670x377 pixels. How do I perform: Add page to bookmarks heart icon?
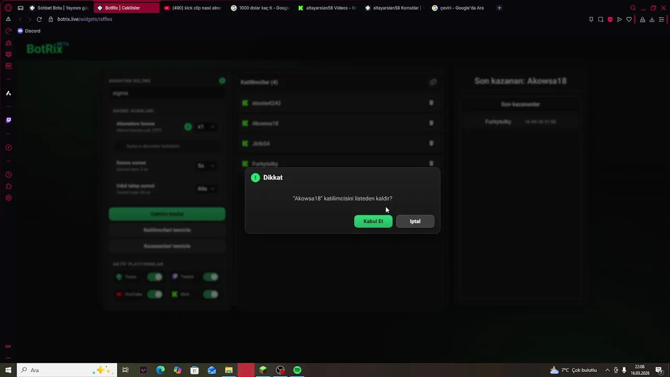629,19
